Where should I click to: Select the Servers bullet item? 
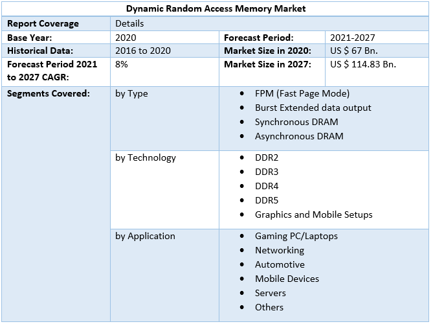(x=270, y=293)
